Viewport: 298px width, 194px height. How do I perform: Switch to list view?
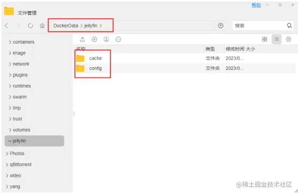pos(277,39)
